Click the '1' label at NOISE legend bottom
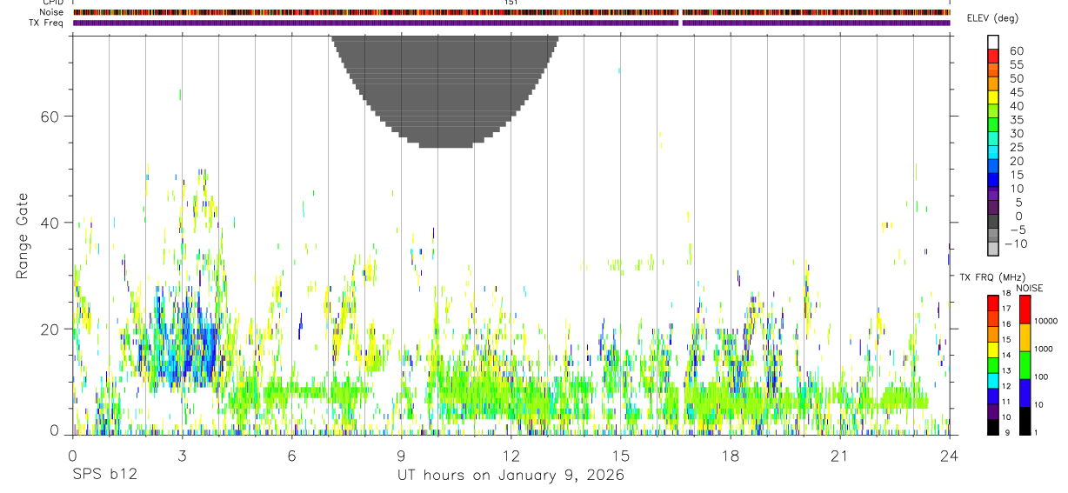The image size is (1068, 493). pos(1036,432)
